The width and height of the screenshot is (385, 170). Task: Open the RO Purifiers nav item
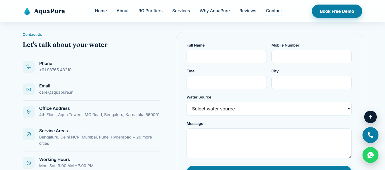150,11
